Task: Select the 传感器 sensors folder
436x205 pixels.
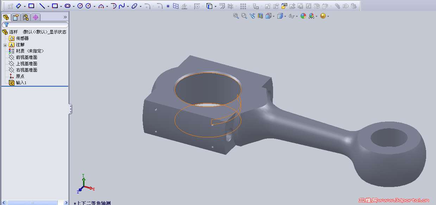Action: [x=19, y=38]
